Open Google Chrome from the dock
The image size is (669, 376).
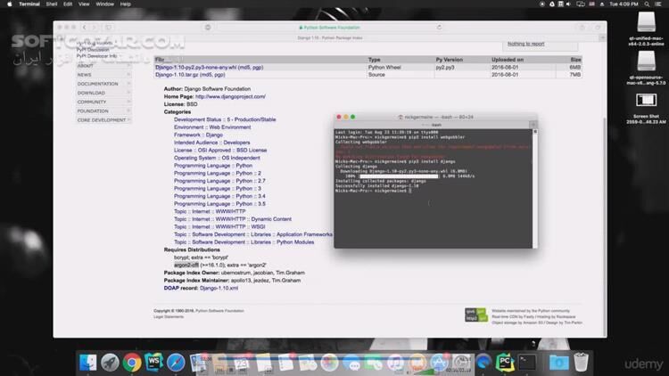132,362
